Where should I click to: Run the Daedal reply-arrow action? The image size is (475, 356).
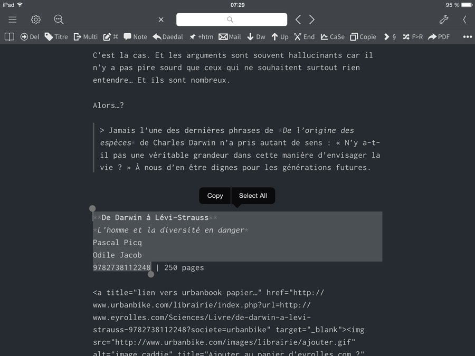click(x=168, y=37)
